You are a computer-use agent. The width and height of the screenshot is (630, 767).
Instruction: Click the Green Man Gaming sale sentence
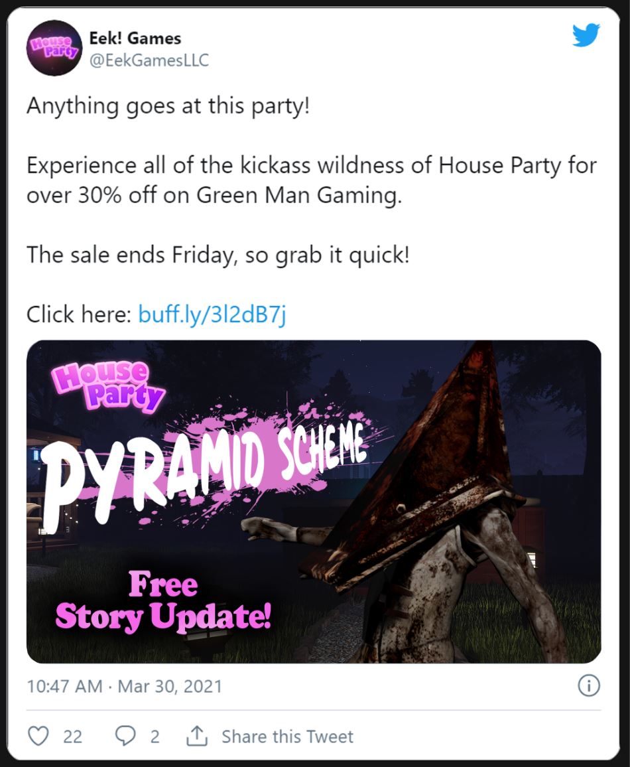tap(311, 180)
